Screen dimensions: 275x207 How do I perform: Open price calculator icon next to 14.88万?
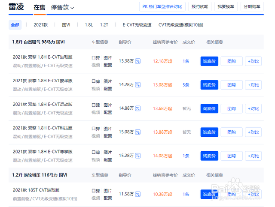[138, 108]
